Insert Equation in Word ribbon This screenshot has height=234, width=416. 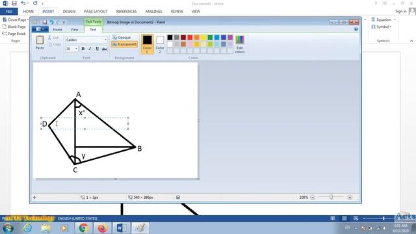pos(382,20)
